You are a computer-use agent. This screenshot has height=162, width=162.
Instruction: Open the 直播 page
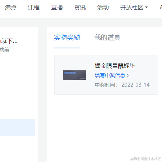click(57, 8)
